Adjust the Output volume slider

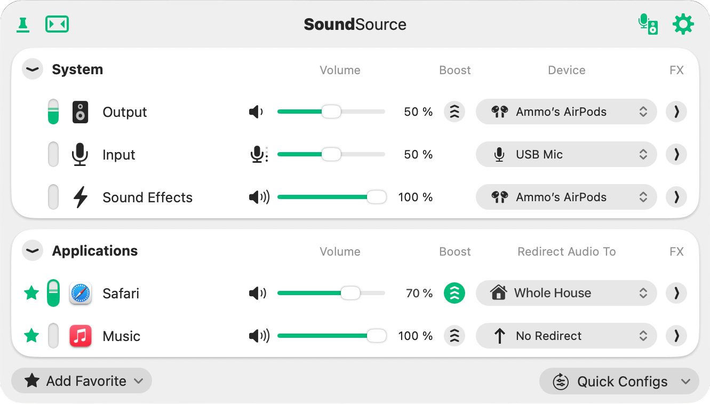pos(331,112)
